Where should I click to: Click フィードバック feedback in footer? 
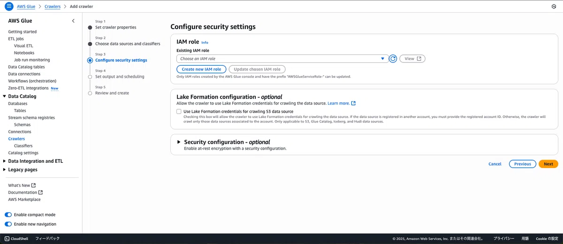click(47, 238)
